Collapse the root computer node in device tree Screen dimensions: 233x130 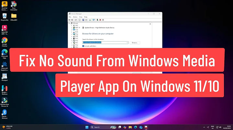69,23
